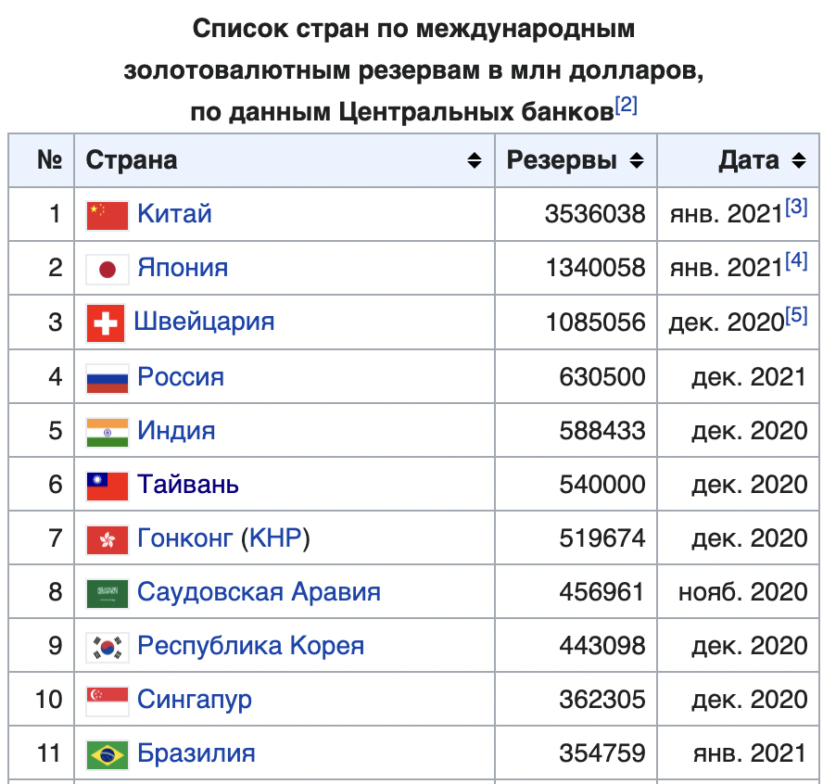
Task: Click the Russia flag icon
Action: 108,378
